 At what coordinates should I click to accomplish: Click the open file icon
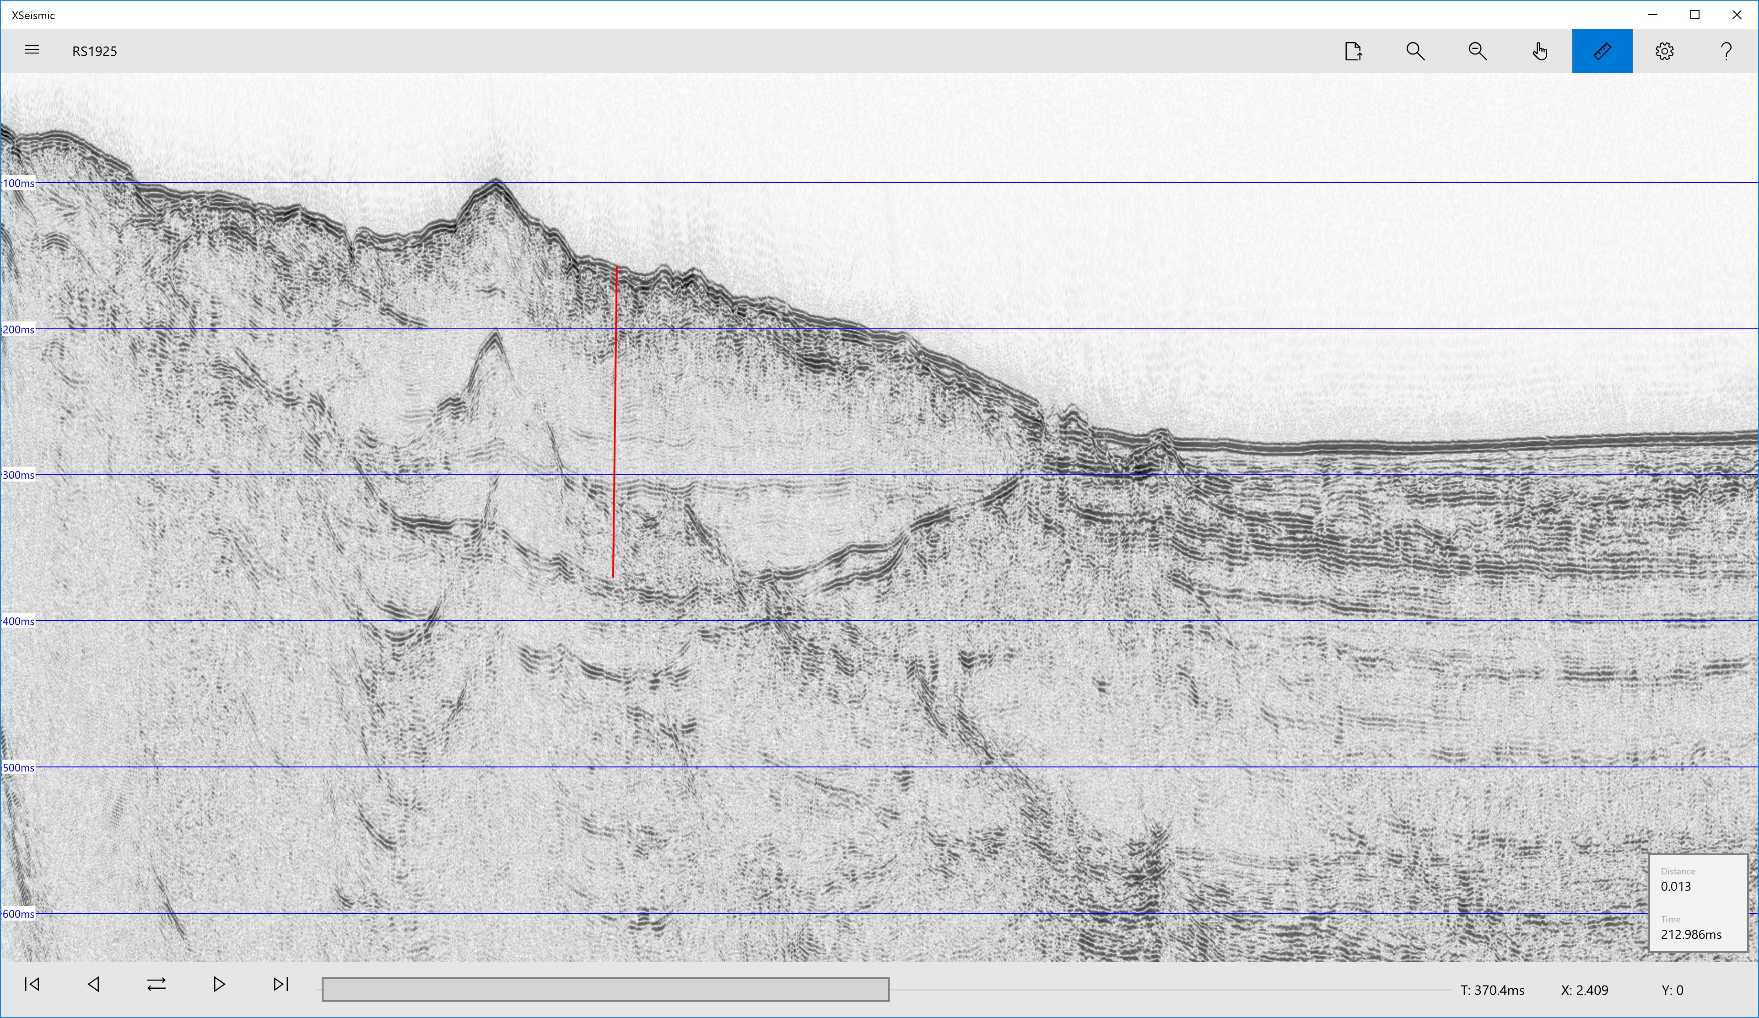1353,51
